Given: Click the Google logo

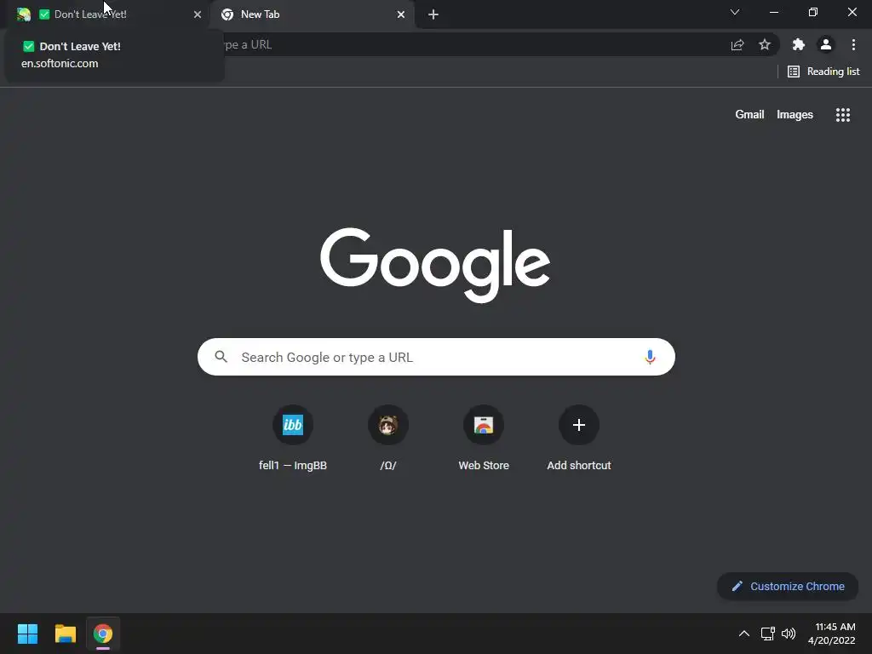Looking at the screenshot, I should coord(435,265).
